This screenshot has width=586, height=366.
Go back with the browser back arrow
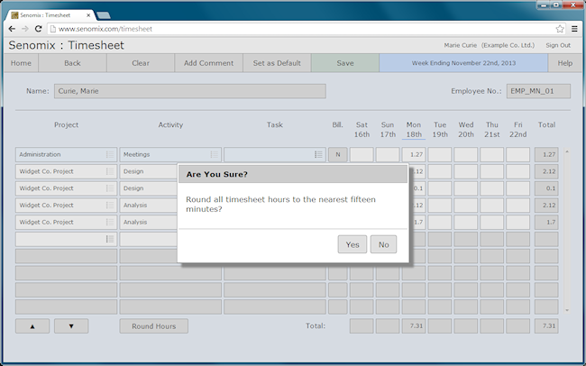click(12, 29)
